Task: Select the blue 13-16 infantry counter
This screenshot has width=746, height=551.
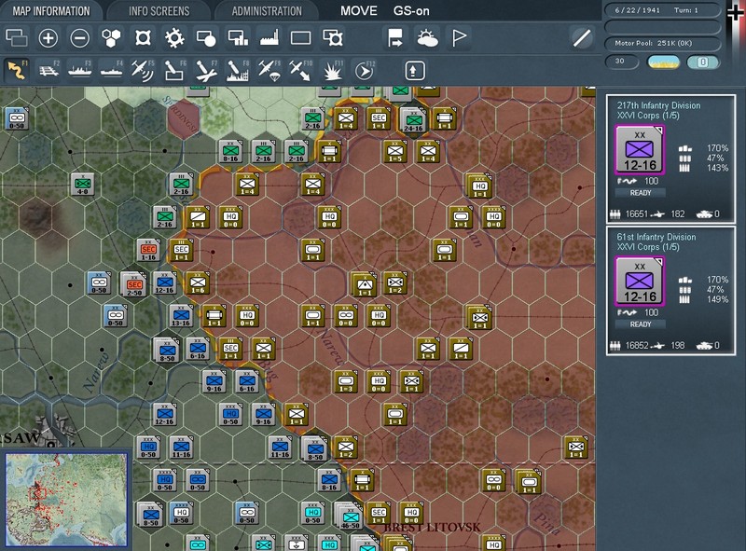Action: tap(181, 315)
